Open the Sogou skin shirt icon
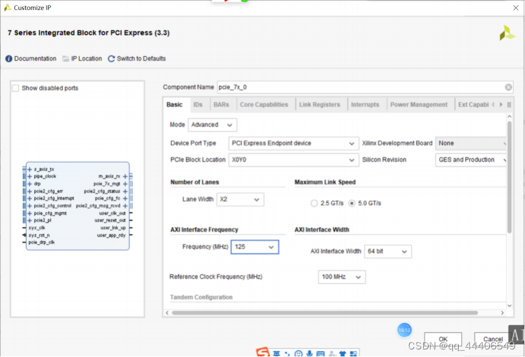Image resolution: width=525 pixels, height=357 pixels. pyautogui.click(x=342, y=354)
